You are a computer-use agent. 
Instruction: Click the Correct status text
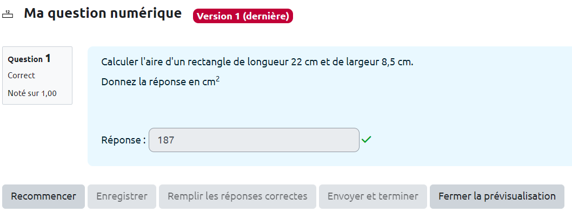click(22, 76)
